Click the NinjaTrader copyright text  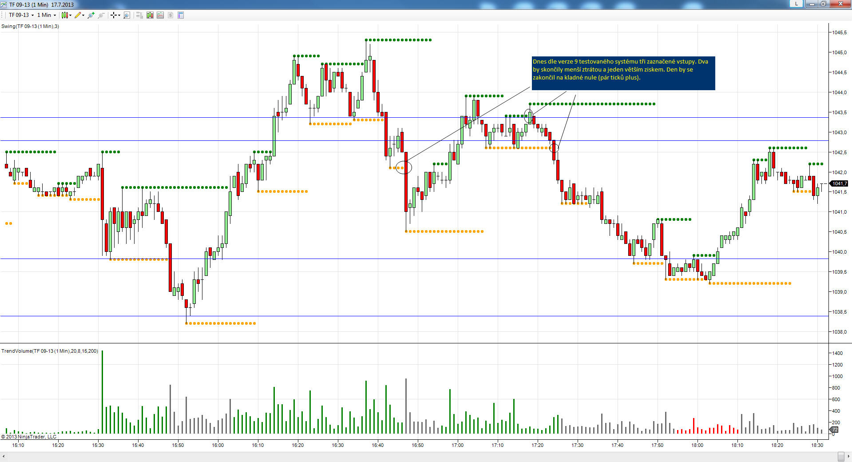point(29,437)
